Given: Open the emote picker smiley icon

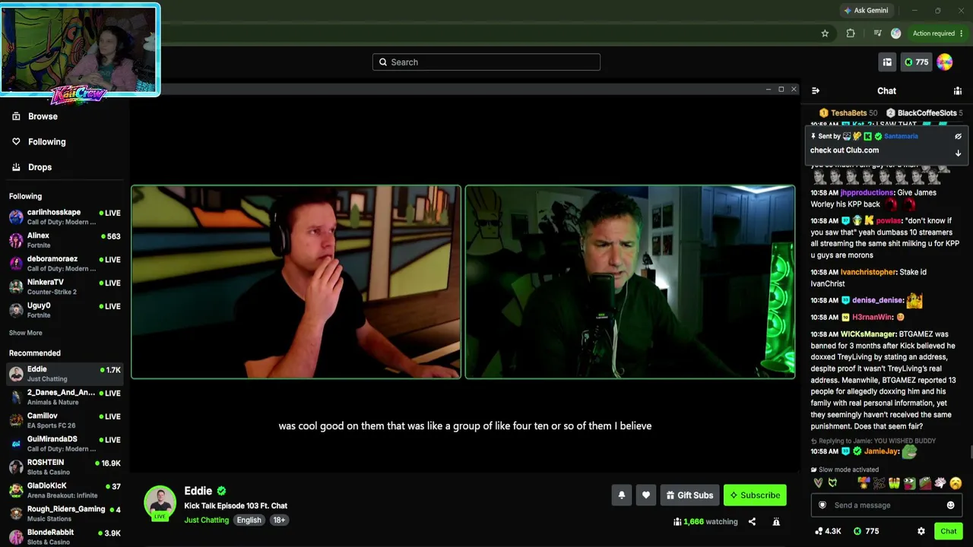Looking at the screenshot, I should point(950,505).
